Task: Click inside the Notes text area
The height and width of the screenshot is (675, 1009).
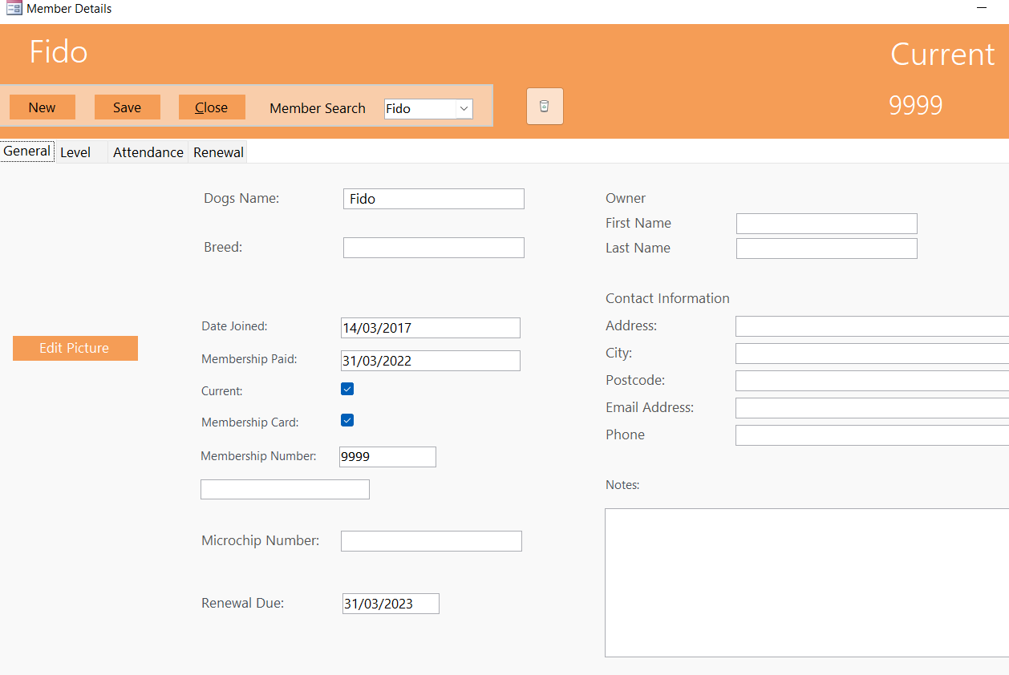Action: click(806, 582)
